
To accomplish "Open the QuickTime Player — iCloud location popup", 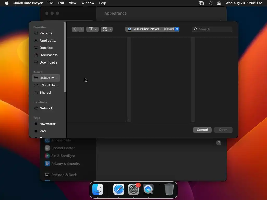I will pyautogui.click(x=152, y=29).
